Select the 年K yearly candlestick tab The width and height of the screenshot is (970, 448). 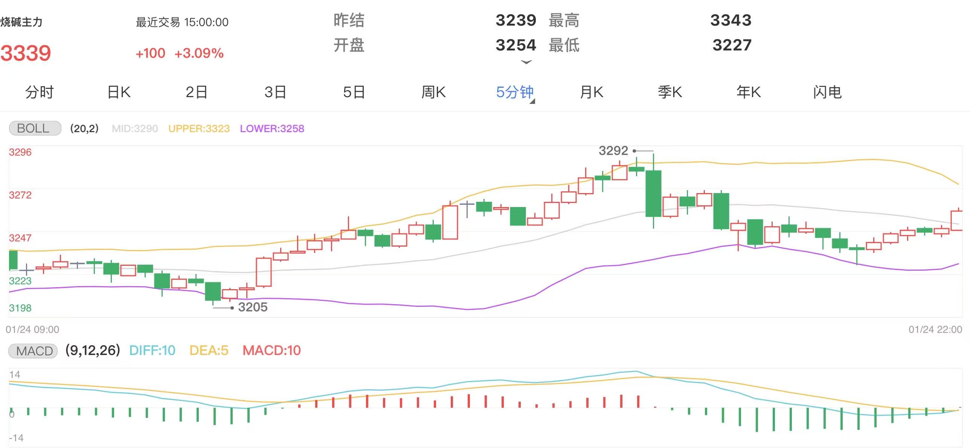click(749, 92)
